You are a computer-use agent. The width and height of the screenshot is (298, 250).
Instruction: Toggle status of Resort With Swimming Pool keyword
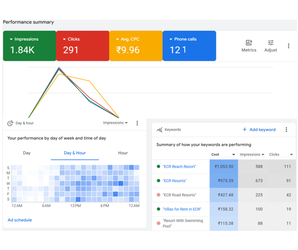(159, 223)
